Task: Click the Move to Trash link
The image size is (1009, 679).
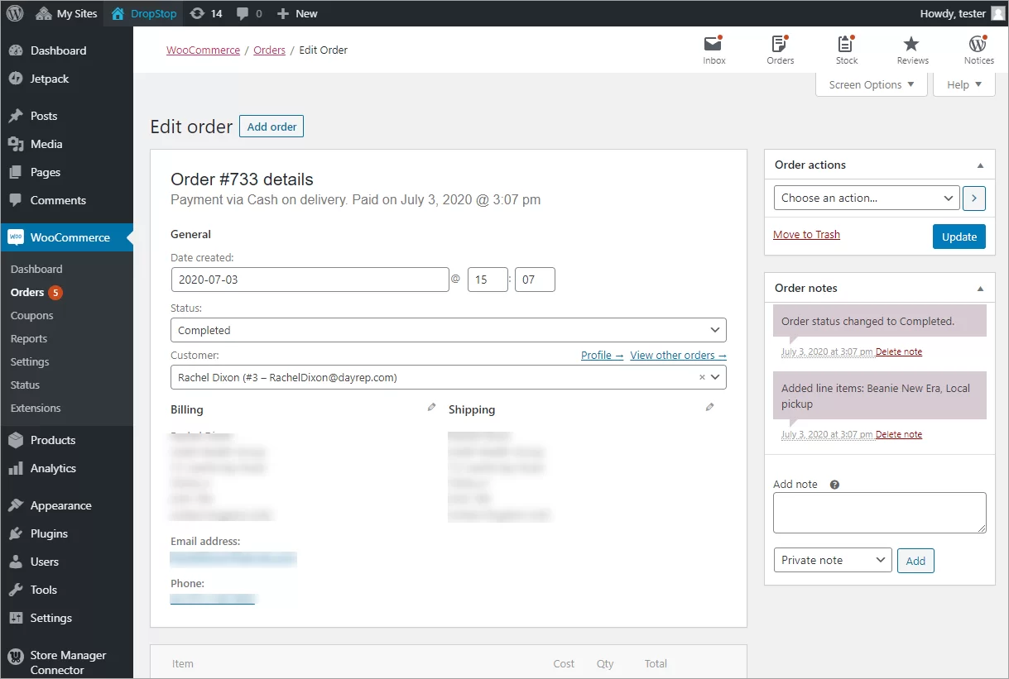Action: point(806,234)
